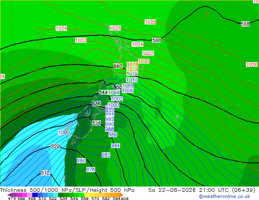Open the weatheronline.co.uk copyright link

click(x=224, y=196)
